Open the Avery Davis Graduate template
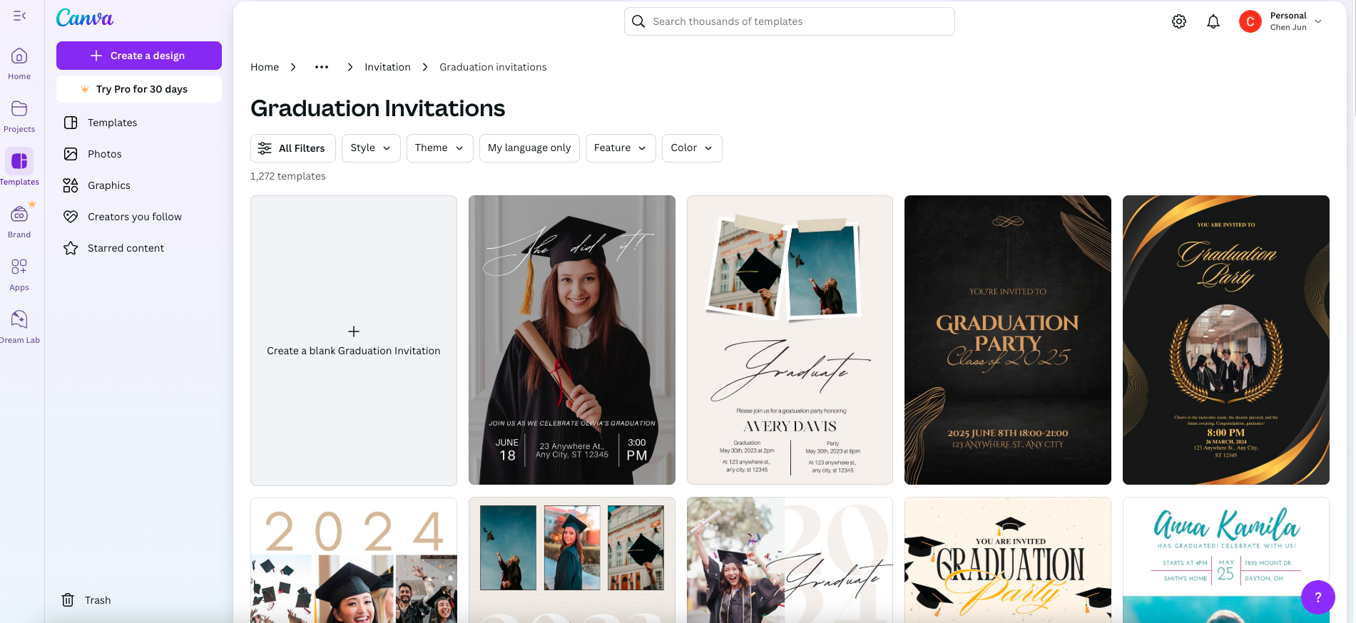The image size is (1356, 623). pos(790,340)
